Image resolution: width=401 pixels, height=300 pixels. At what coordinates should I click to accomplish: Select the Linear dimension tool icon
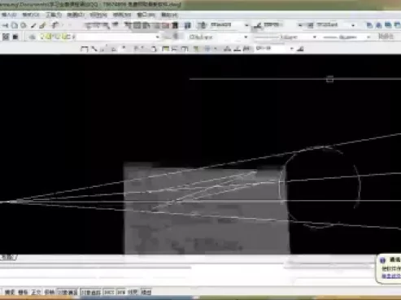tap(85, 49)
